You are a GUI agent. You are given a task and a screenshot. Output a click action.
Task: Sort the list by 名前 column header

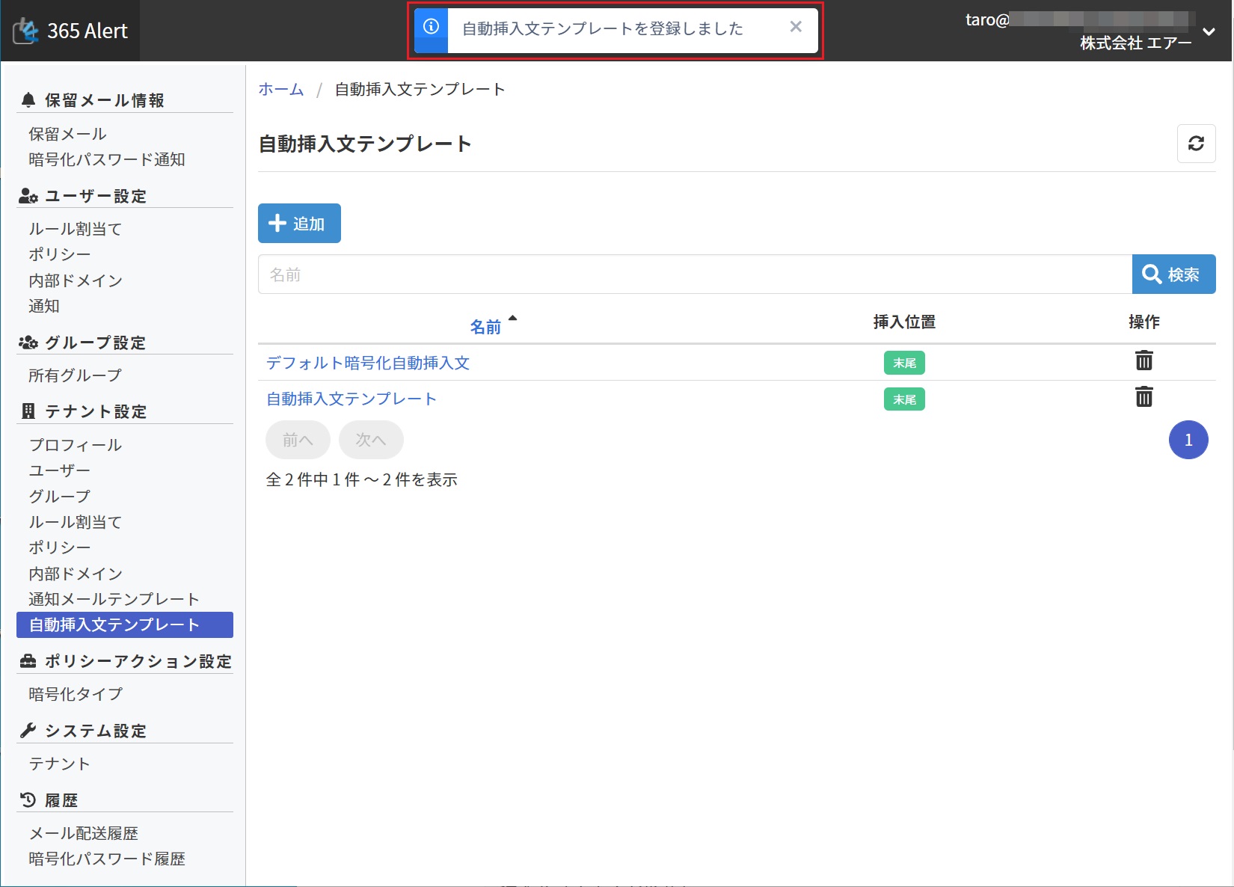coord(485,327)
